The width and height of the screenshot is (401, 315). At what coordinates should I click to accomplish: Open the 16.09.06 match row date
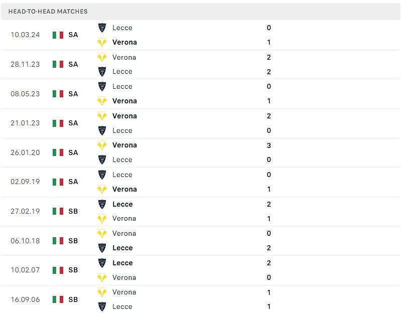[x=25, y=299]
